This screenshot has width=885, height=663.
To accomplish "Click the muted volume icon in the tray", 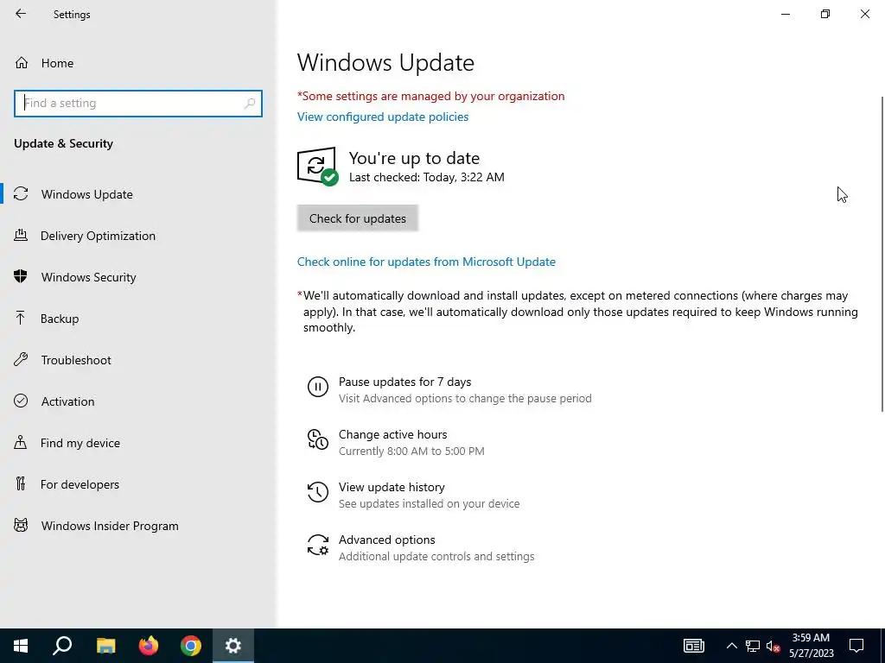I will 774,646.
